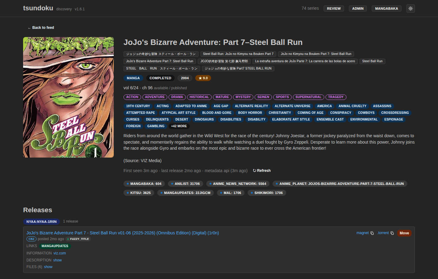
Task: Open the Shikimori: 1706 source link
Action: pyautogui.click(x=267, y=193)
